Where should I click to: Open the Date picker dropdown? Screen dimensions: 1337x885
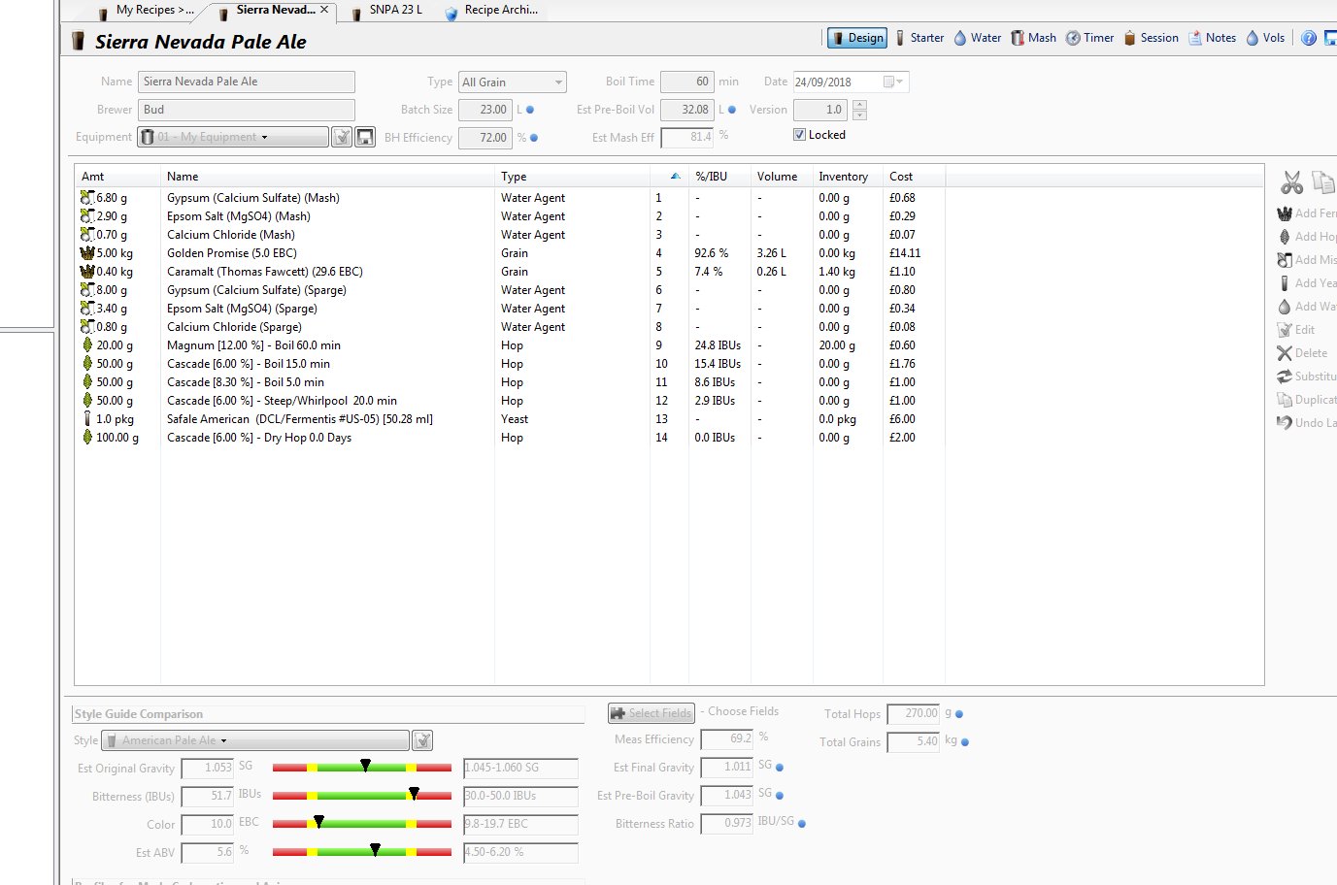coord(895,82)
